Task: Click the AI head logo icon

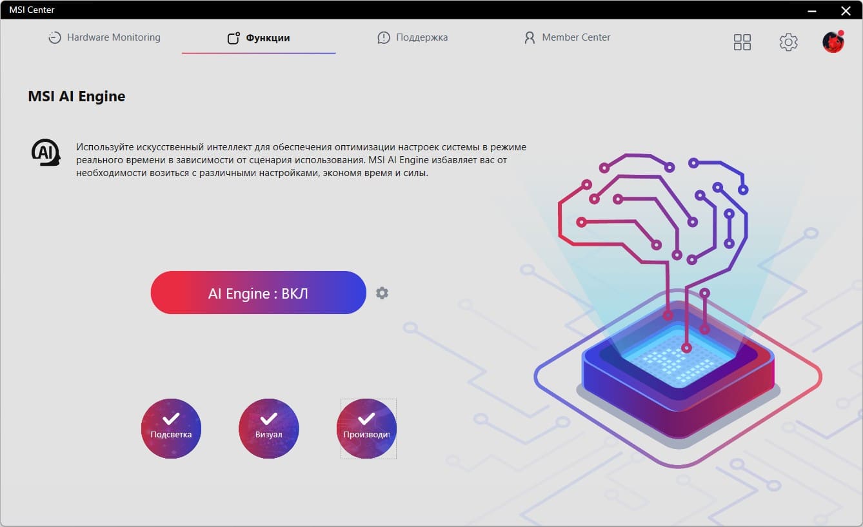Action: [x=46, y=153]
